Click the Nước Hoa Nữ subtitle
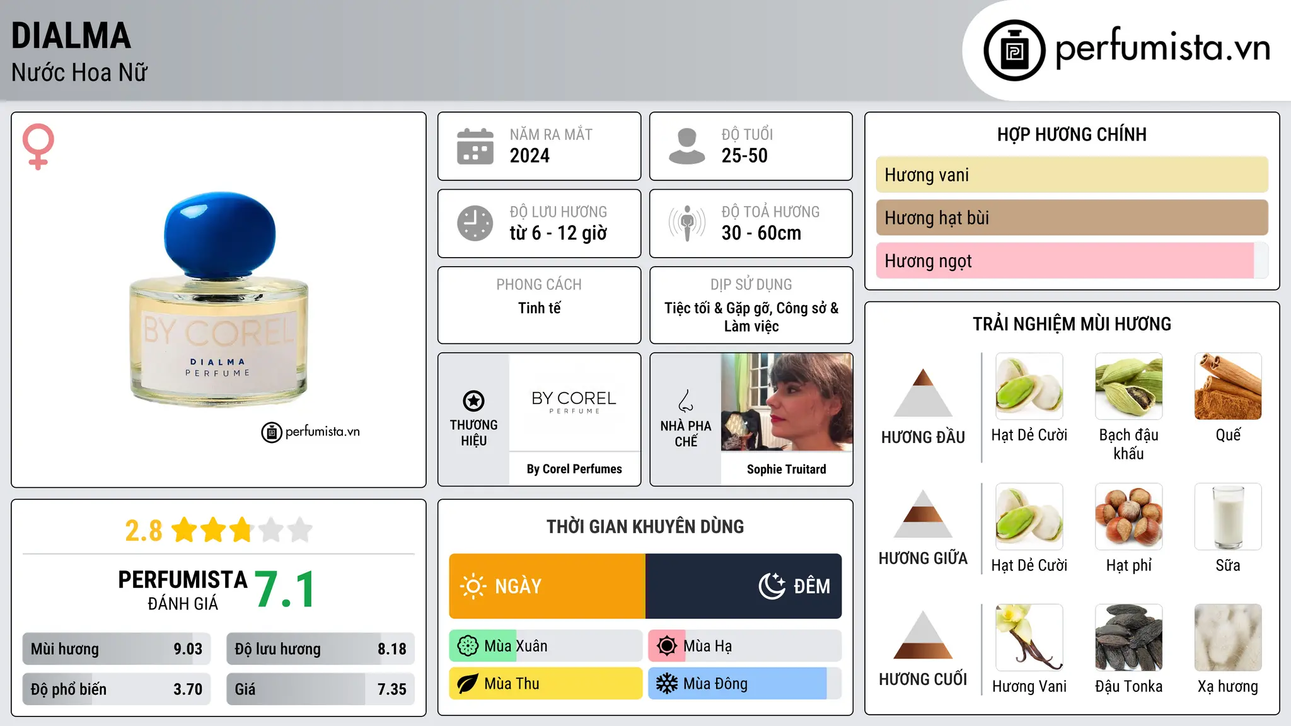Image resolution: width=1291 pixels, height=726 pixels. (79, 72)
